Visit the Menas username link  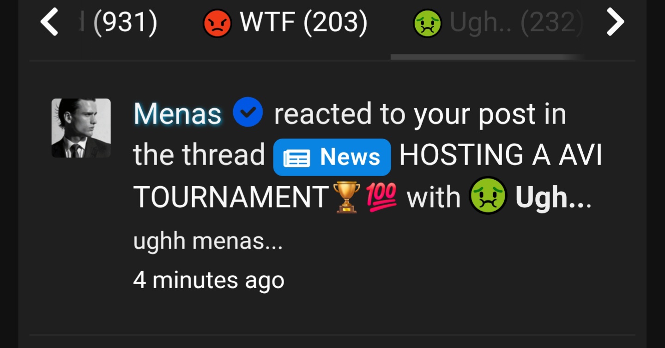tap(177, 113)
